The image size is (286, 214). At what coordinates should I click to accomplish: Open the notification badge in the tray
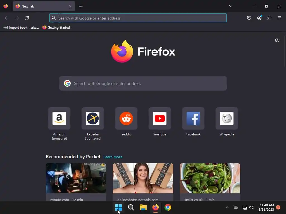[x=278, y=207]
